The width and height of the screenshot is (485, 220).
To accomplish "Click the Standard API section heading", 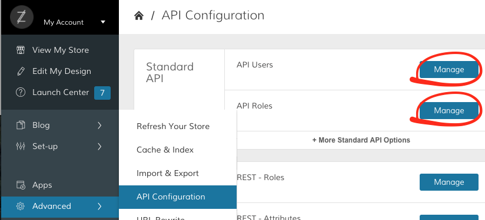I will [x=170, y=72].
